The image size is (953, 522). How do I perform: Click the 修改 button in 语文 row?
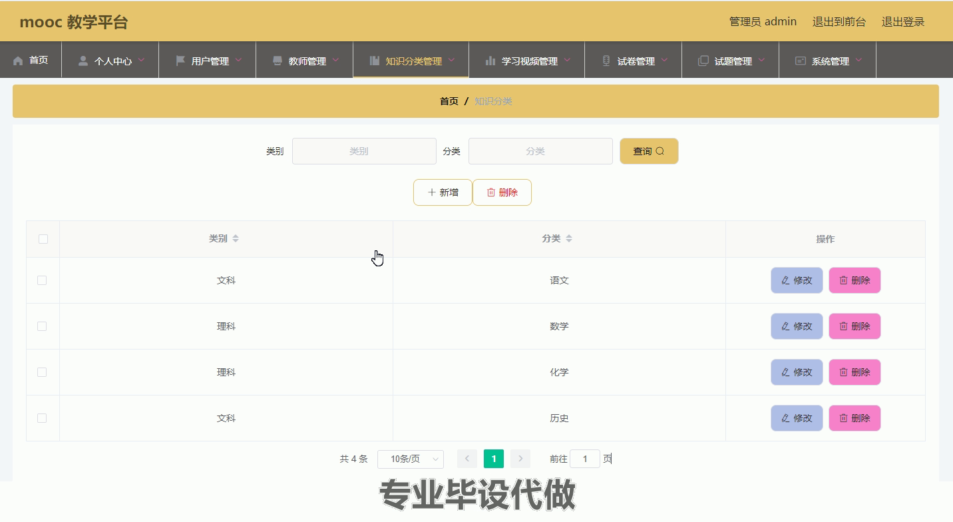tap(797, 280)
